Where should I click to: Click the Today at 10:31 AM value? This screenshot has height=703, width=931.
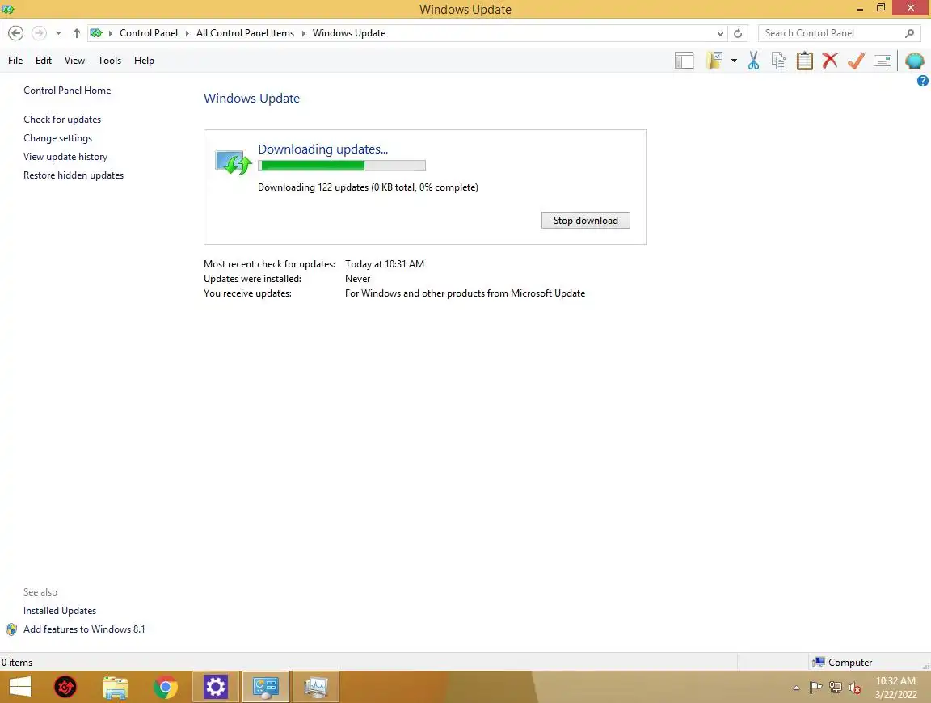pyautogui.click(x=385, y=264)
